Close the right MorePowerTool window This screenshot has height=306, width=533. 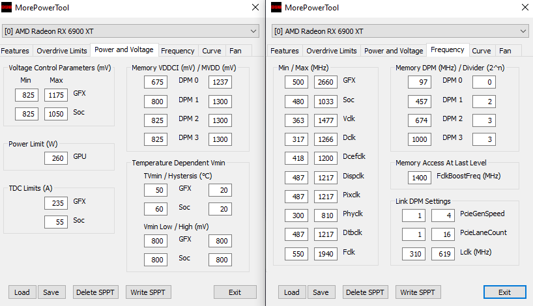pos(525,7)
